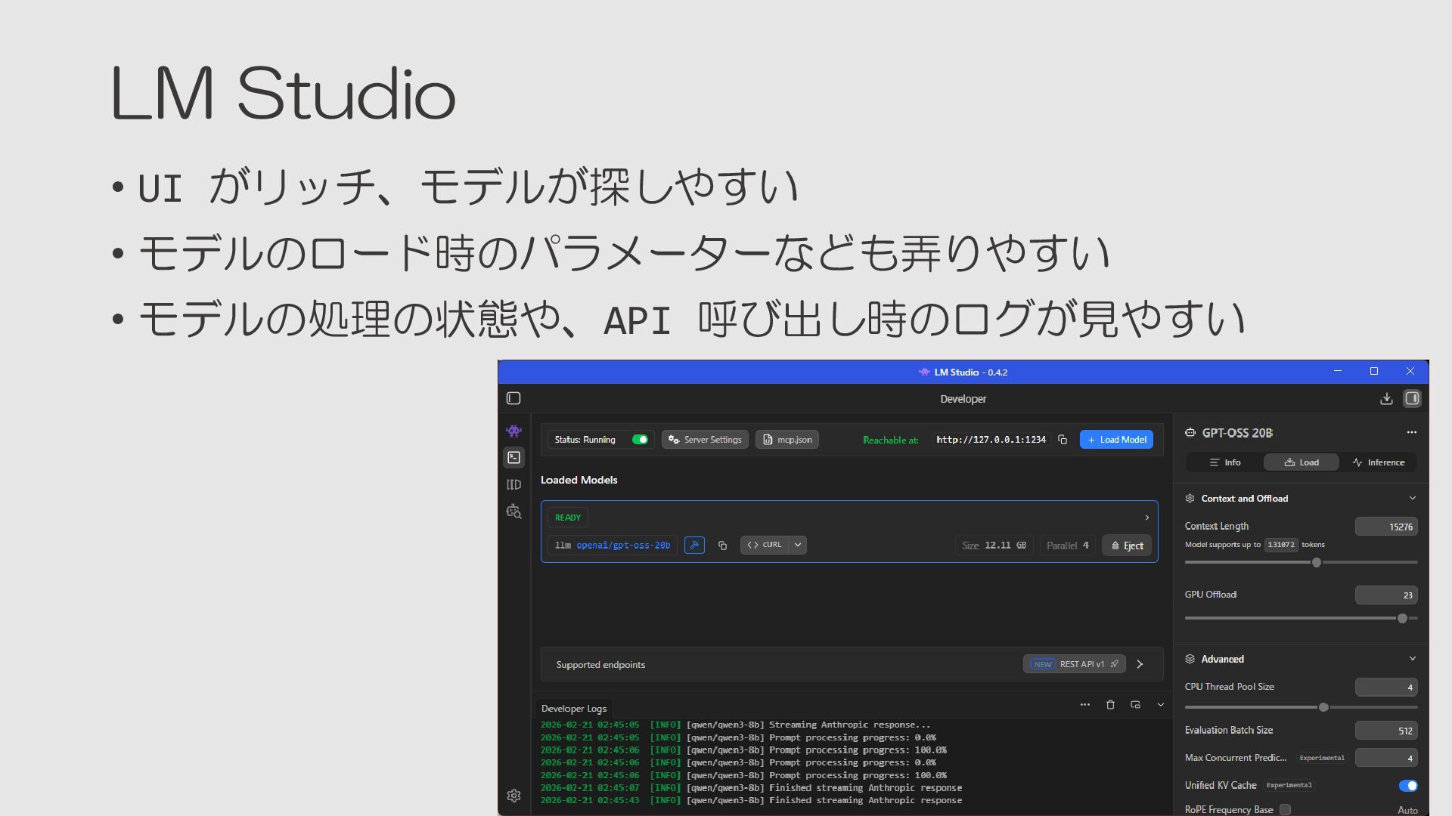Viewport: 1452px width, 816px height.
Task: Toggle the left sidebar panel icon
Action: (513, 399)
